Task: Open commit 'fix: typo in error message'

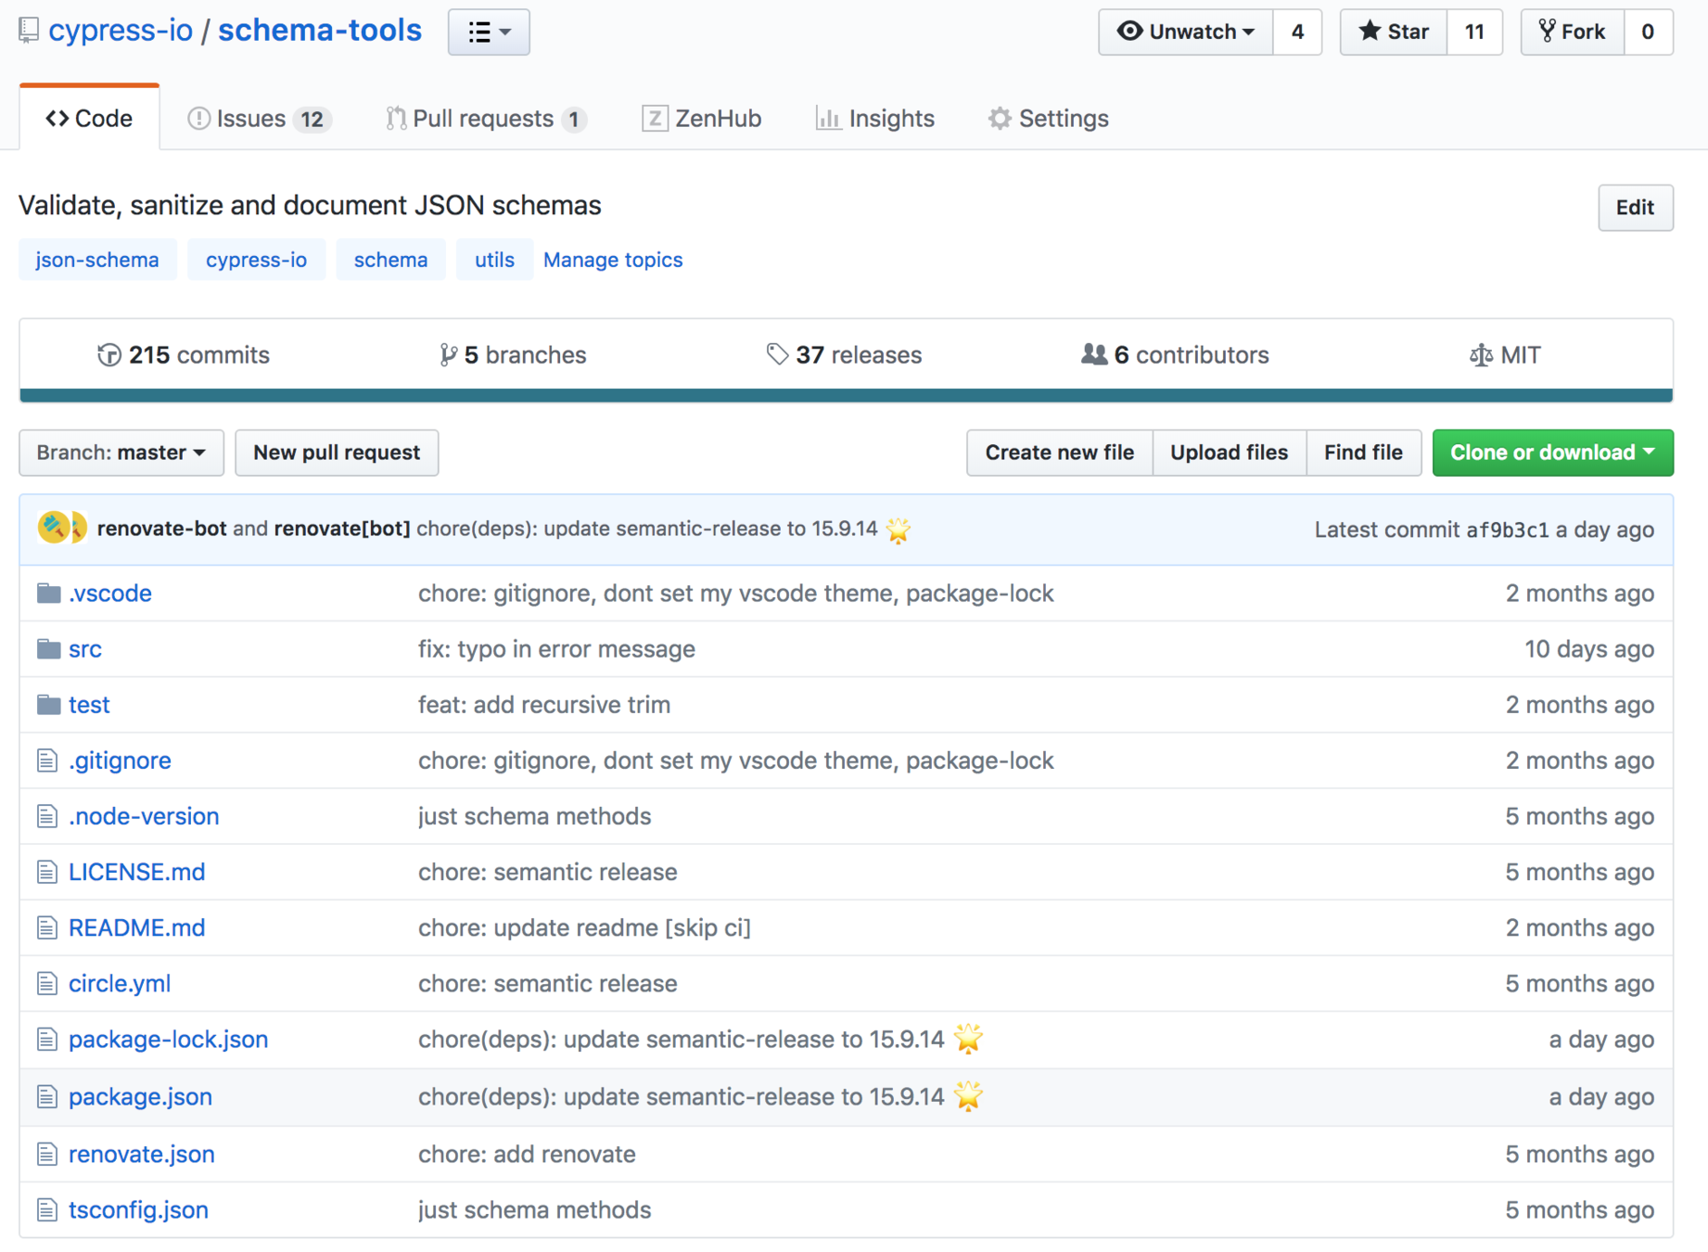Action: click(556, 649)
